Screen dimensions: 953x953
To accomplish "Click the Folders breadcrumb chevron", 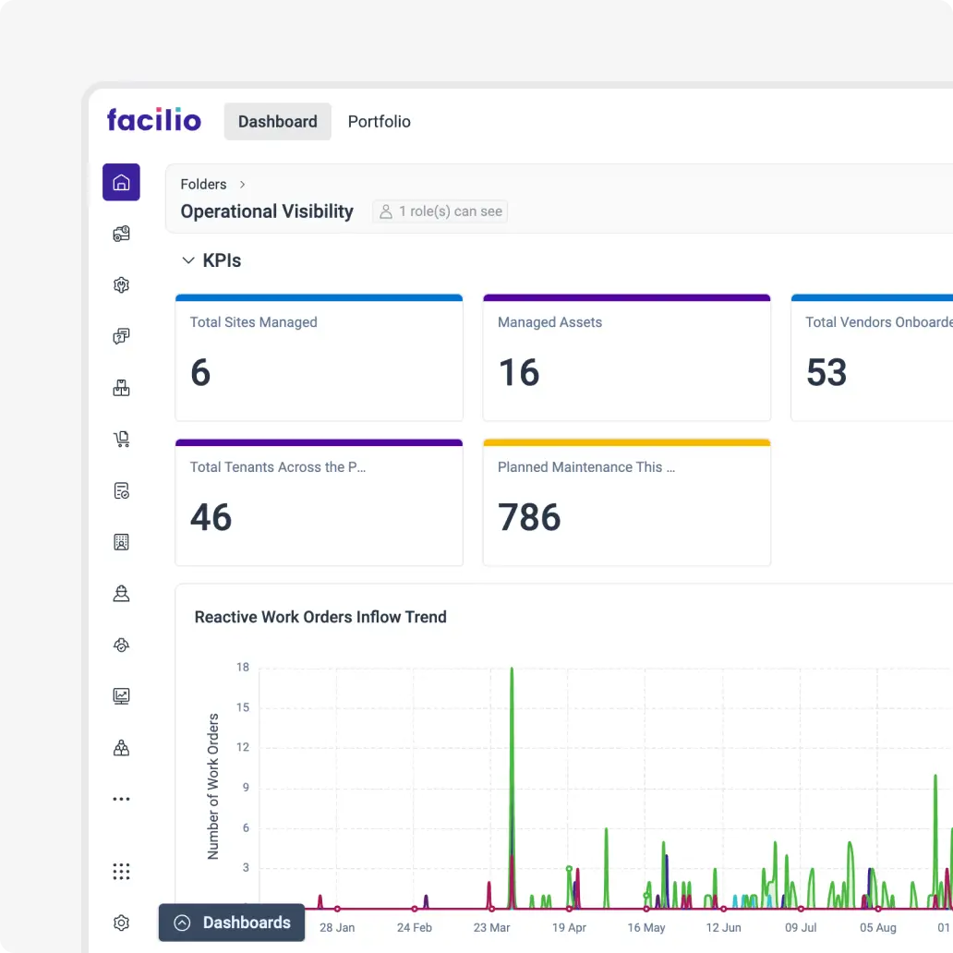I will click(242, 184).
